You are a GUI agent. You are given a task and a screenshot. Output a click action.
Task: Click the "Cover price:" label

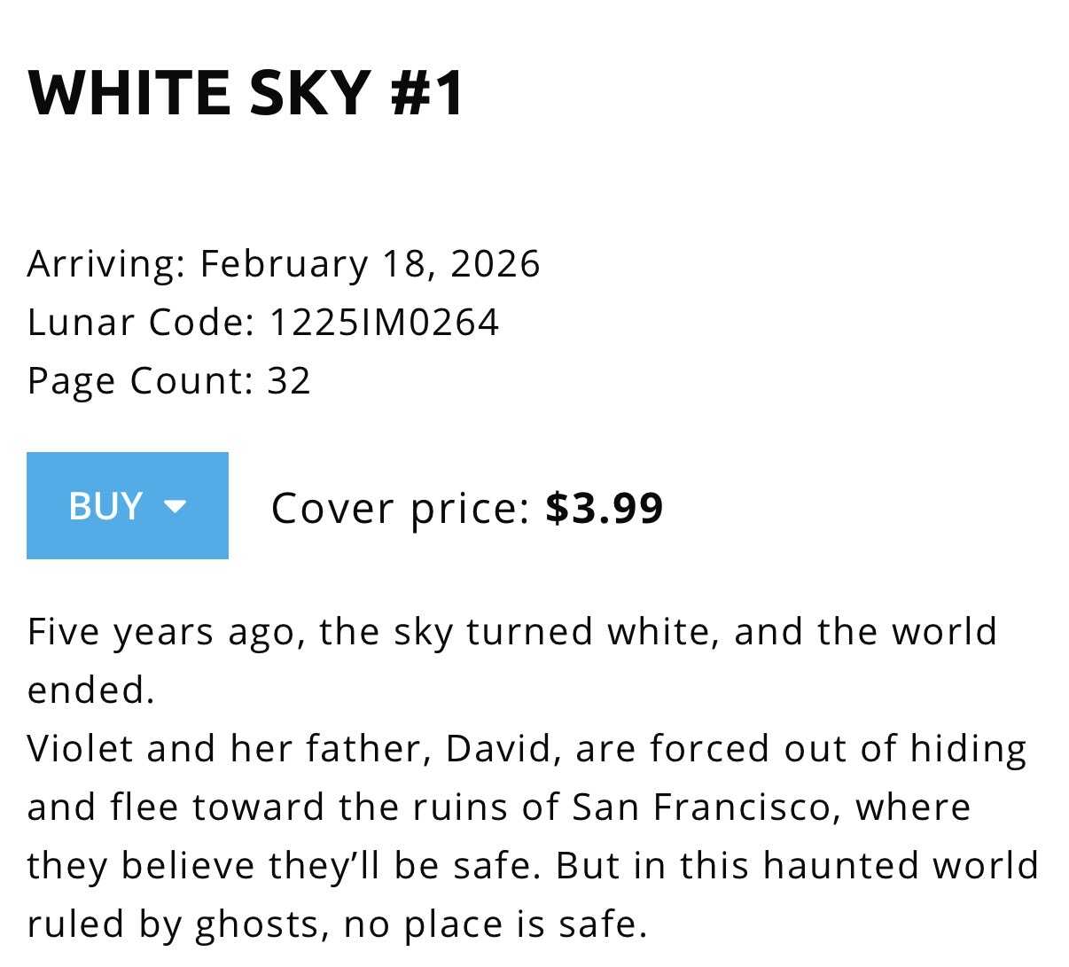400,508
